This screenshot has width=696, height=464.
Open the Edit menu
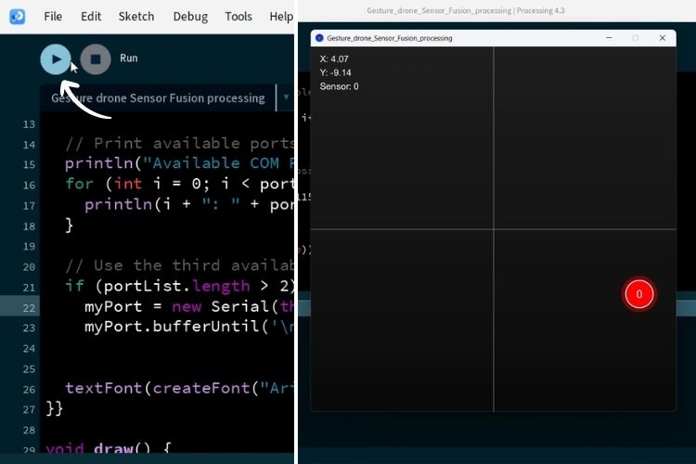point(91,17)
